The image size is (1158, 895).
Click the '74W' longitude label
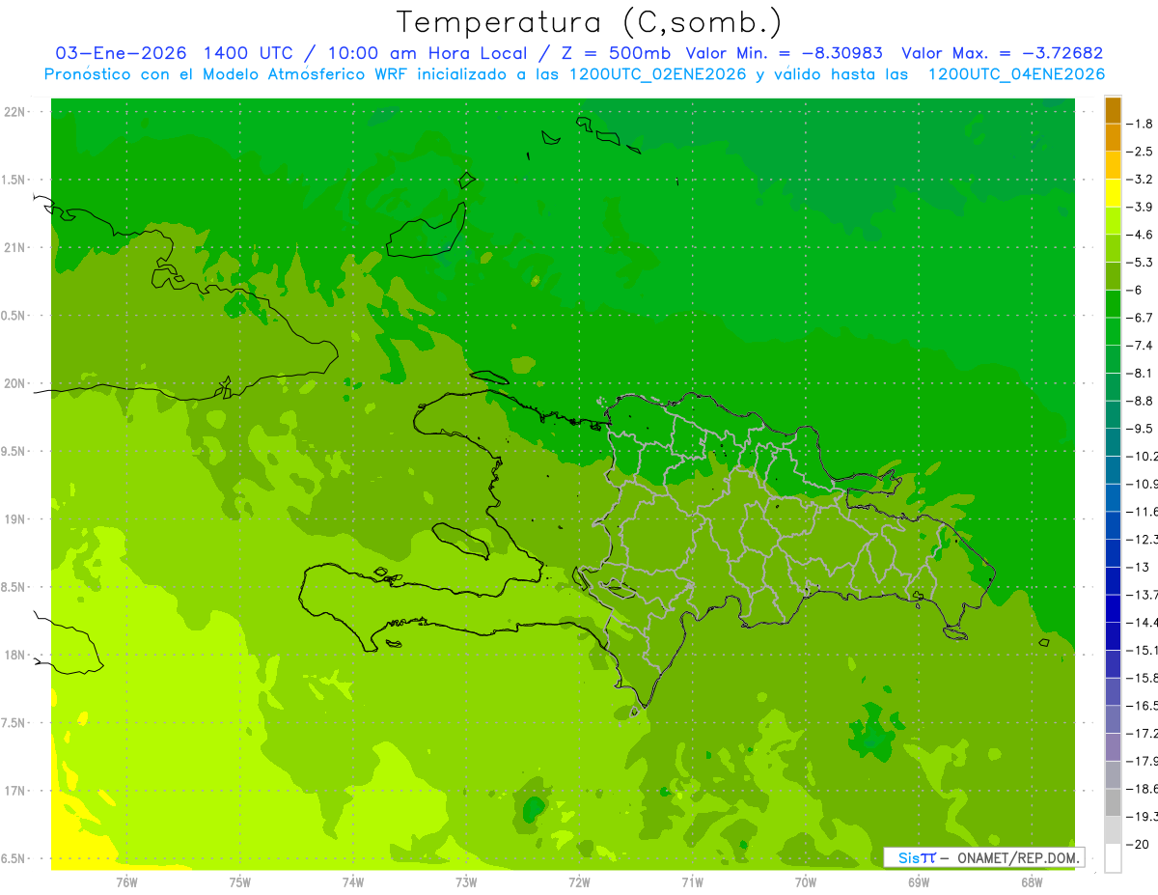pos(352,881)
